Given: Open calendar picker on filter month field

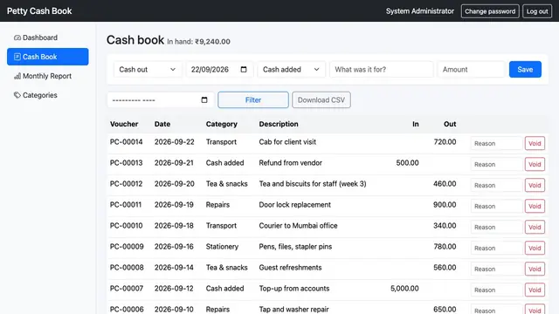Looking at the screenshot, I should coord(204,100).
